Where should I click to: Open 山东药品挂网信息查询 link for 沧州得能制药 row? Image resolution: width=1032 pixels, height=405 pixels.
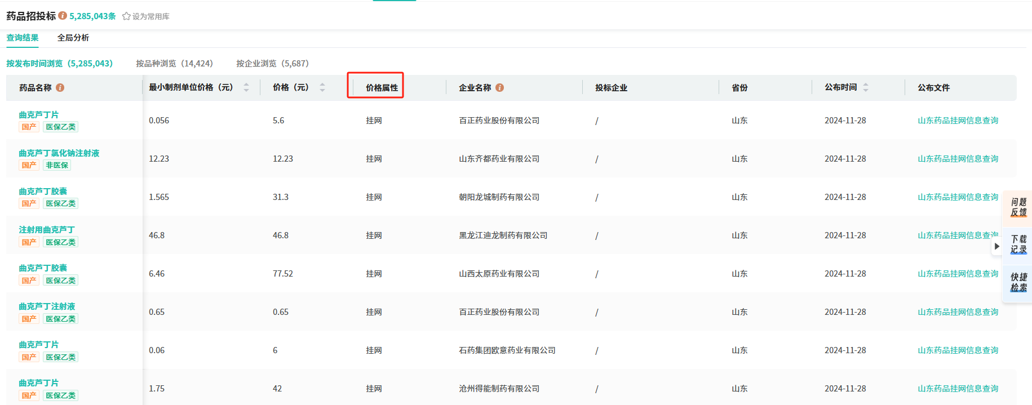[x=958, y=389]
